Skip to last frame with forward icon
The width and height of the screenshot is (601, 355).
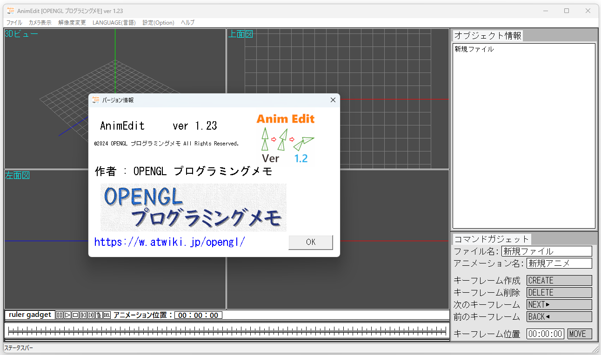[x=91, y=315]
